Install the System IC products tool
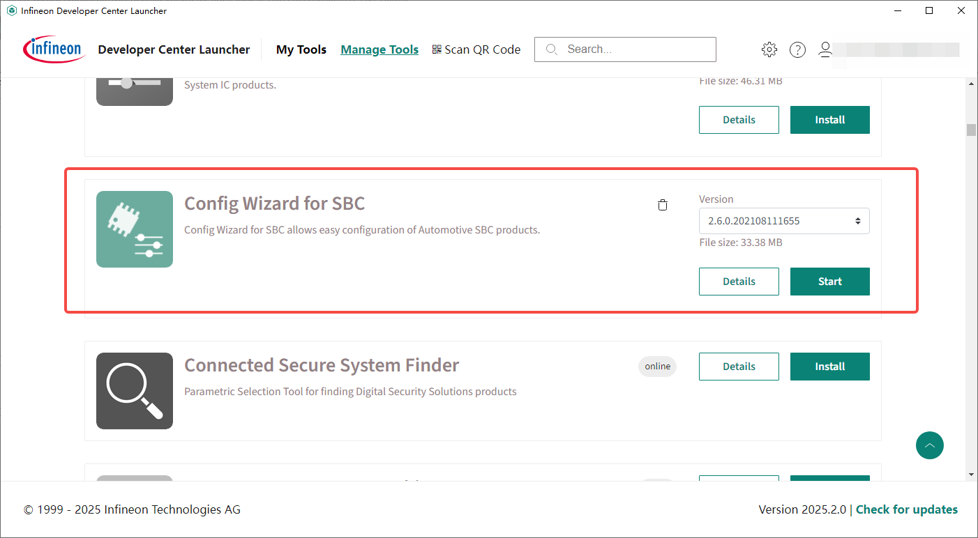The image size is (978, 538). (830, 120)
